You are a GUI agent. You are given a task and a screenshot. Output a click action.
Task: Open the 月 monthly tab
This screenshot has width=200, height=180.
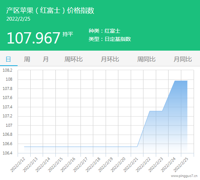click(46, 59)
